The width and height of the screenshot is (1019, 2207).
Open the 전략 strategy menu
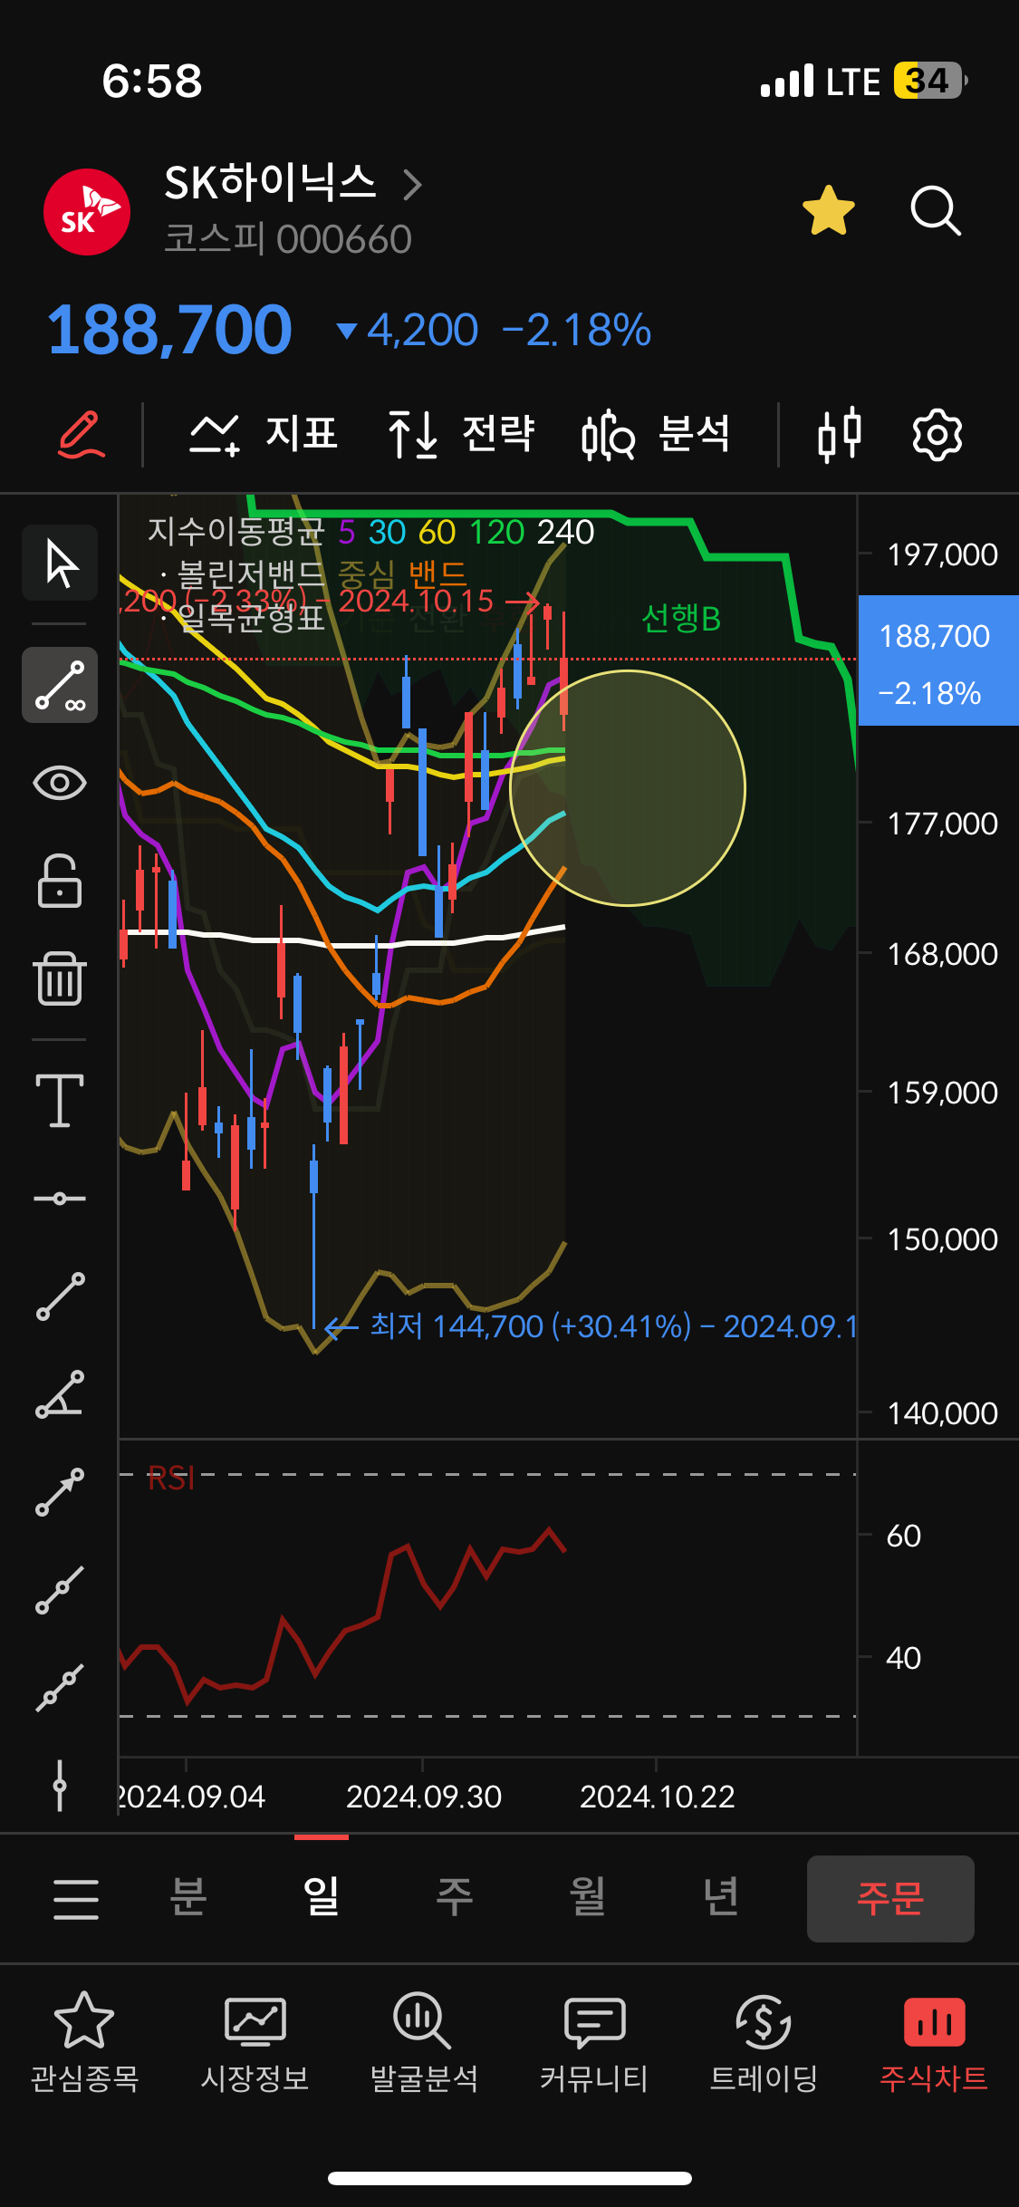point(461,434)
